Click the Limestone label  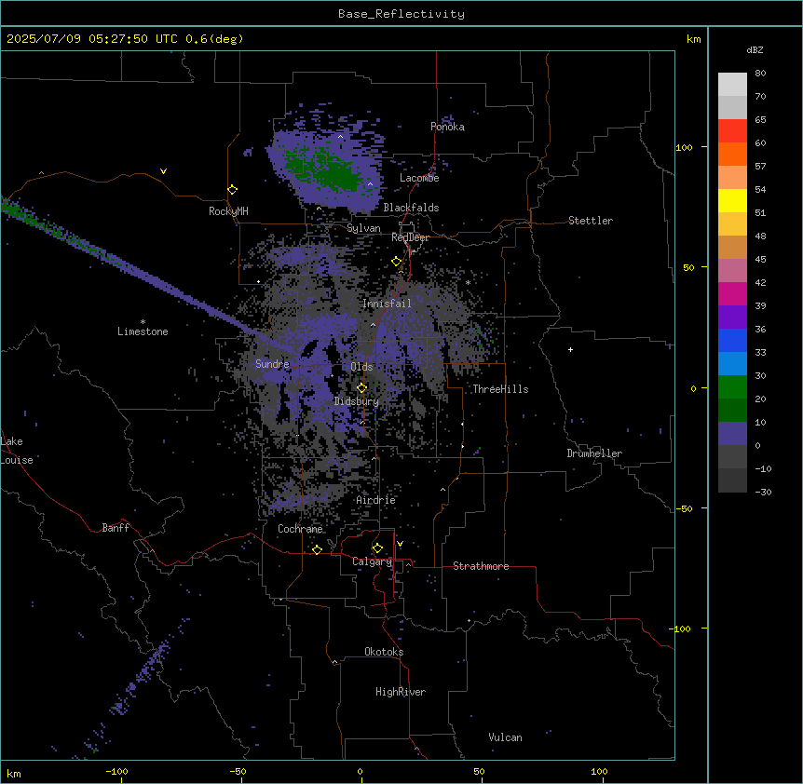(143, 331)
